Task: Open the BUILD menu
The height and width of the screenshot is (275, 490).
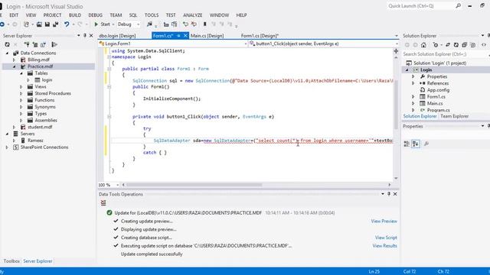Action: tap(75, 15)
